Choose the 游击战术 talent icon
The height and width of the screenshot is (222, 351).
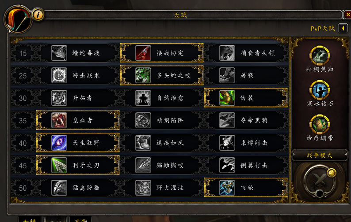click(x=59, y=75)
